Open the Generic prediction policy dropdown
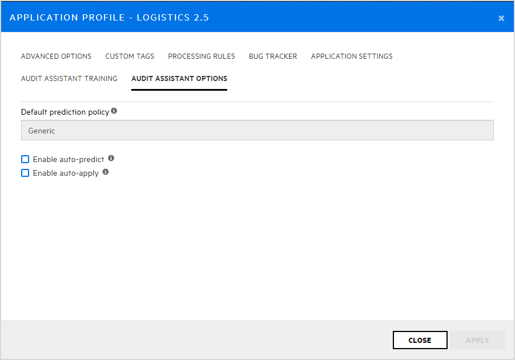The width and height of the screenshot is (515, 360). pyautogui.click(x=257, y=131)
